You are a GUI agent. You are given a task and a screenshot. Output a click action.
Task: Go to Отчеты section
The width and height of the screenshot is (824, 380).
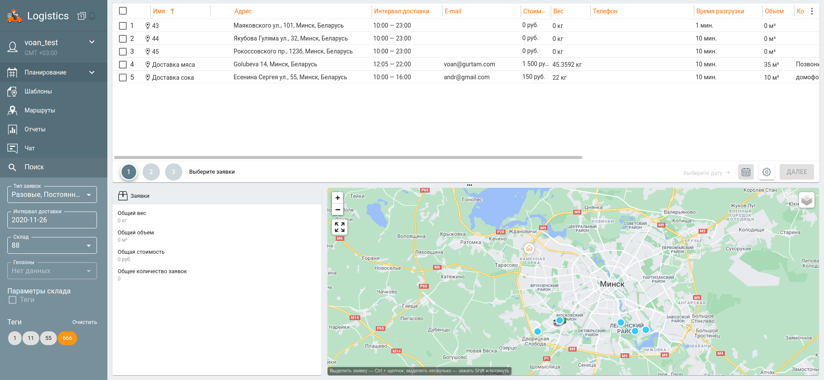coord(35,129)
